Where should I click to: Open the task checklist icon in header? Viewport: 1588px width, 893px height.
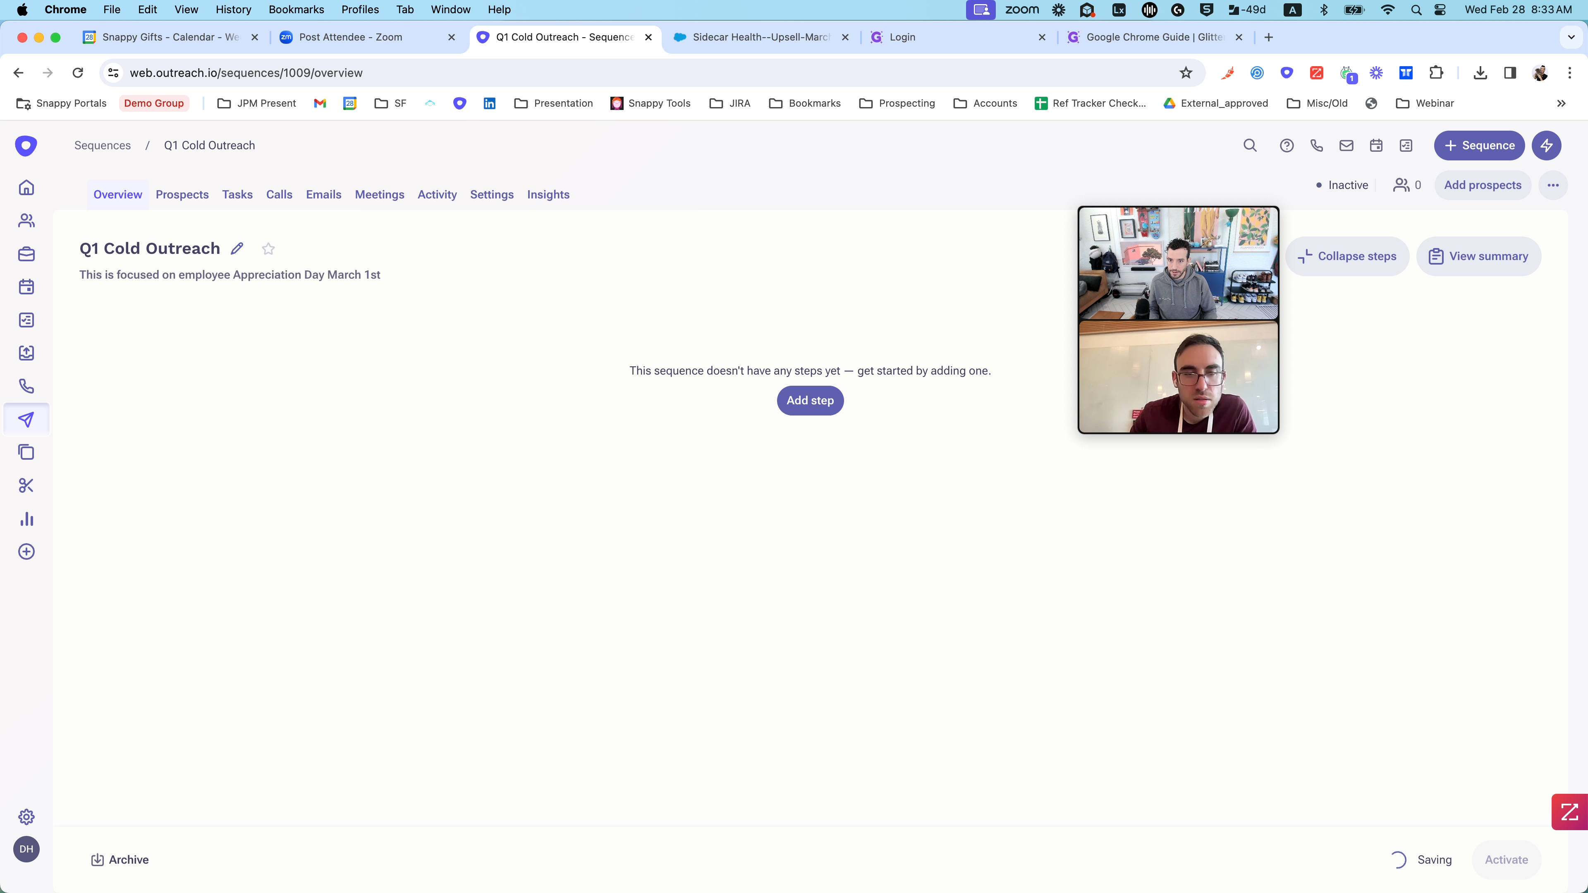coord(1406,146)
